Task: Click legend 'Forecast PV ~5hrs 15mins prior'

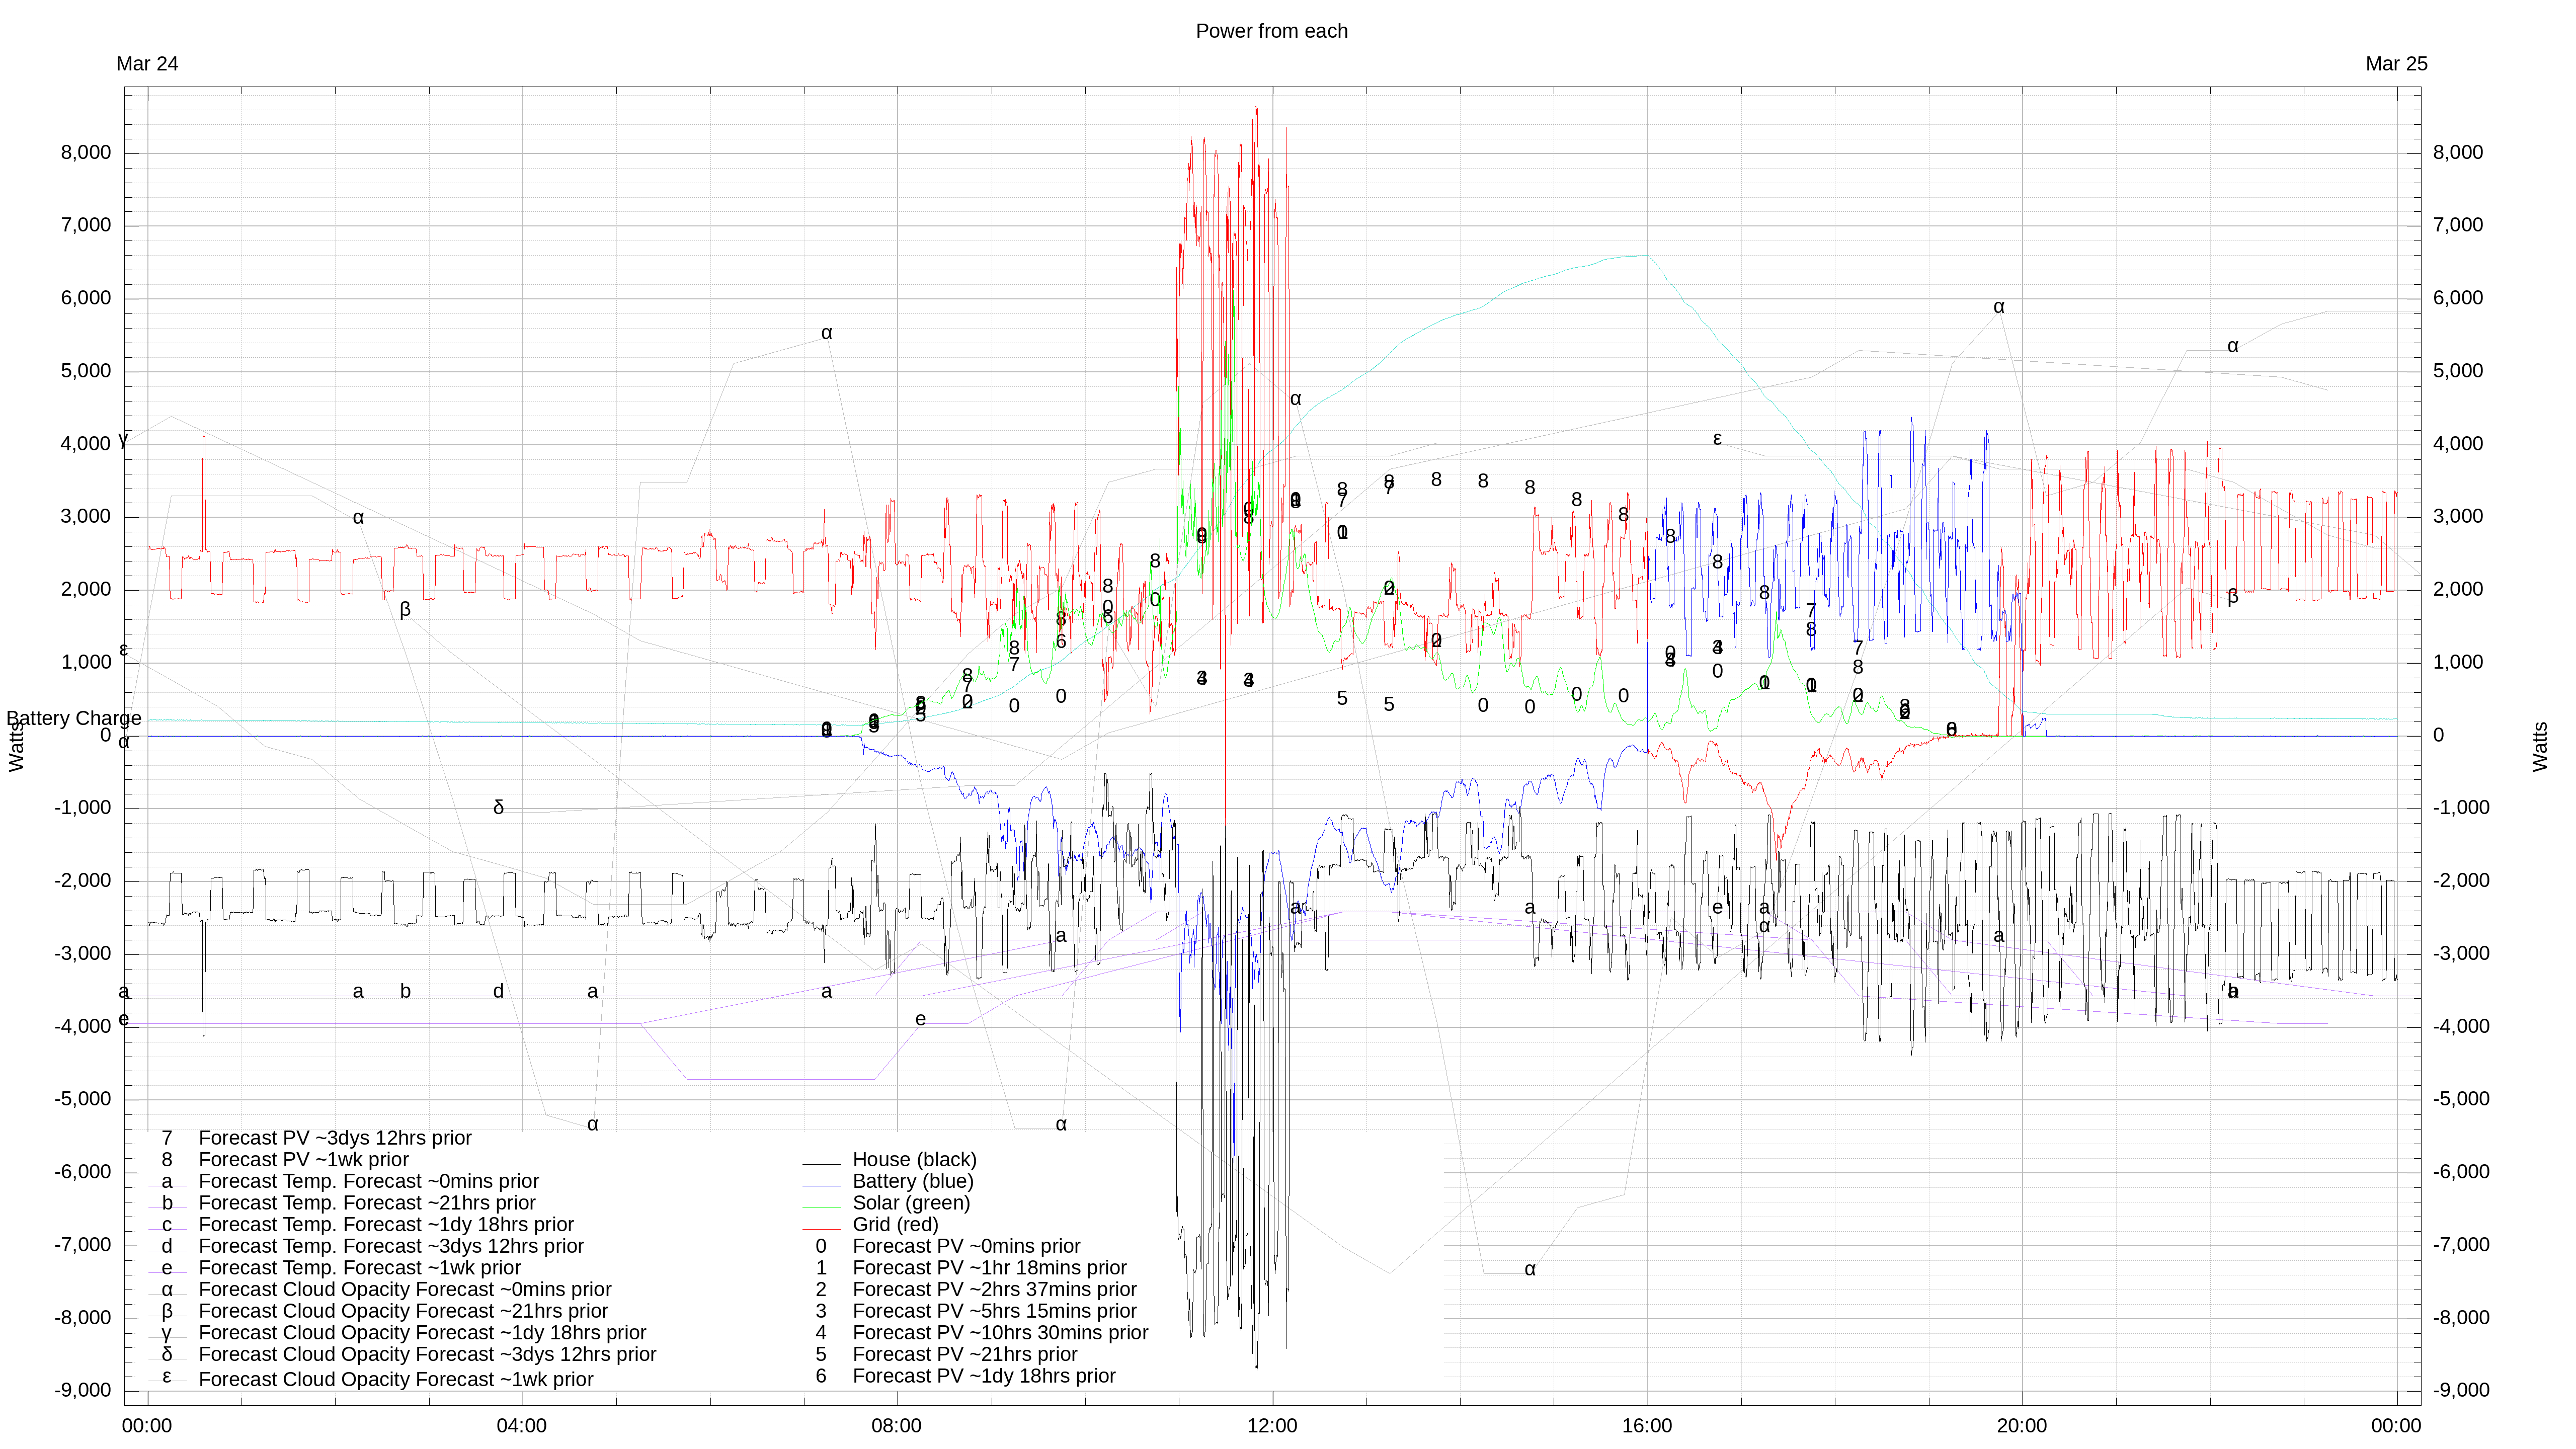Action: click(994, 1311)
